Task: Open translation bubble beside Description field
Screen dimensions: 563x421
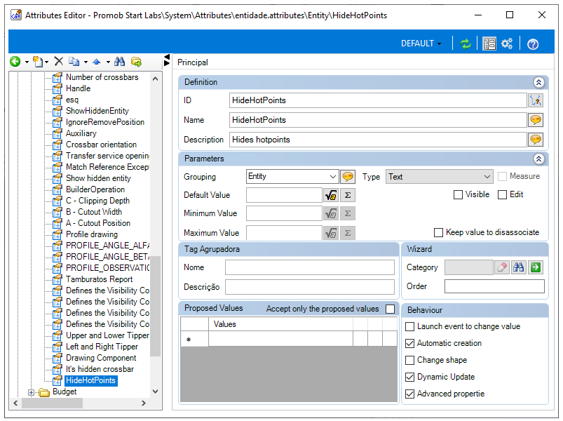Action: point(536,140)
